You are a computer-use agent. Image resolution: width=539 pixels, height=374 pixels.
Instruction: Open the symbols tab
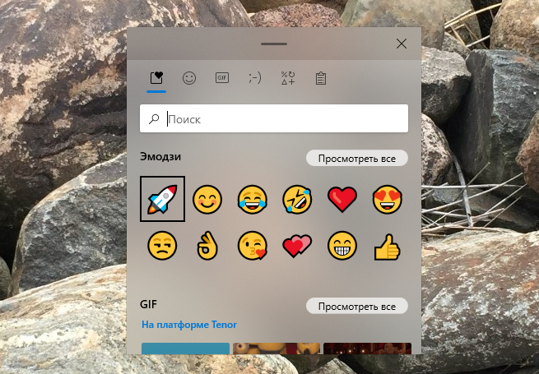(x=288, y=78)
